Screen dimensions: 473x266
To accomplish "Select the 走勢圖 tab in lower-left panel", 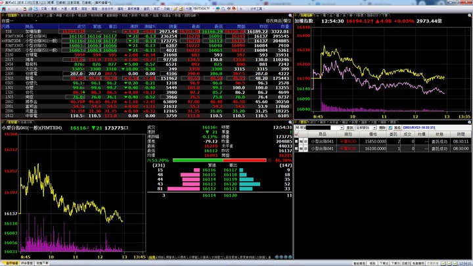I will coord(12,122).
